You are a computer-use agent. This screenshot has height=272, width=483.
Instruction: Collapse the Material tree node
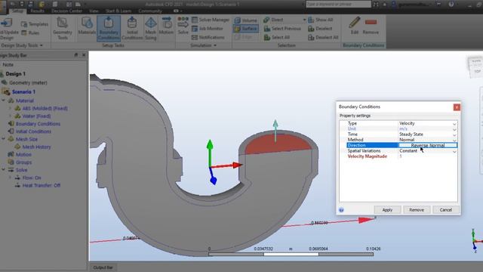[x=3, y=100]
